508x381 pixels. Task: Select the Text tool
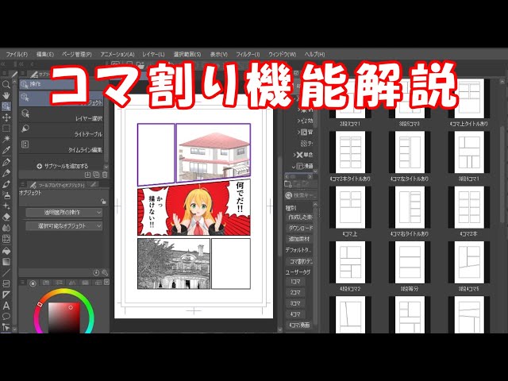[x=6, y=306]
